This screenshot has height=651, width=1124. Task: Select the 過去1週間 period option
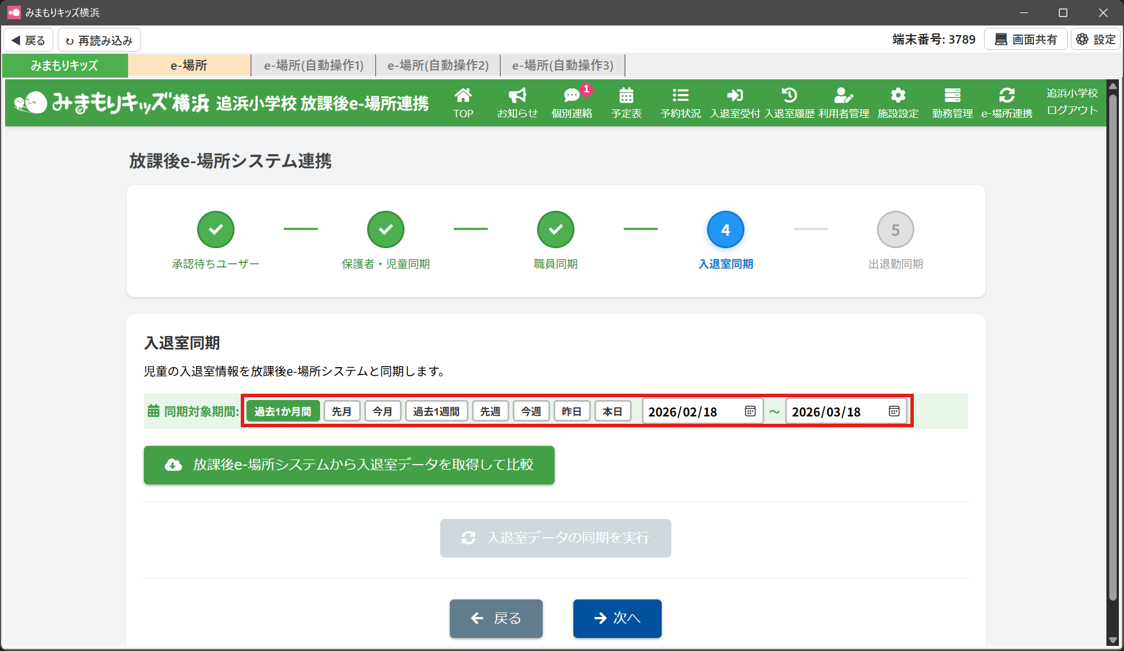click(436, 411)
